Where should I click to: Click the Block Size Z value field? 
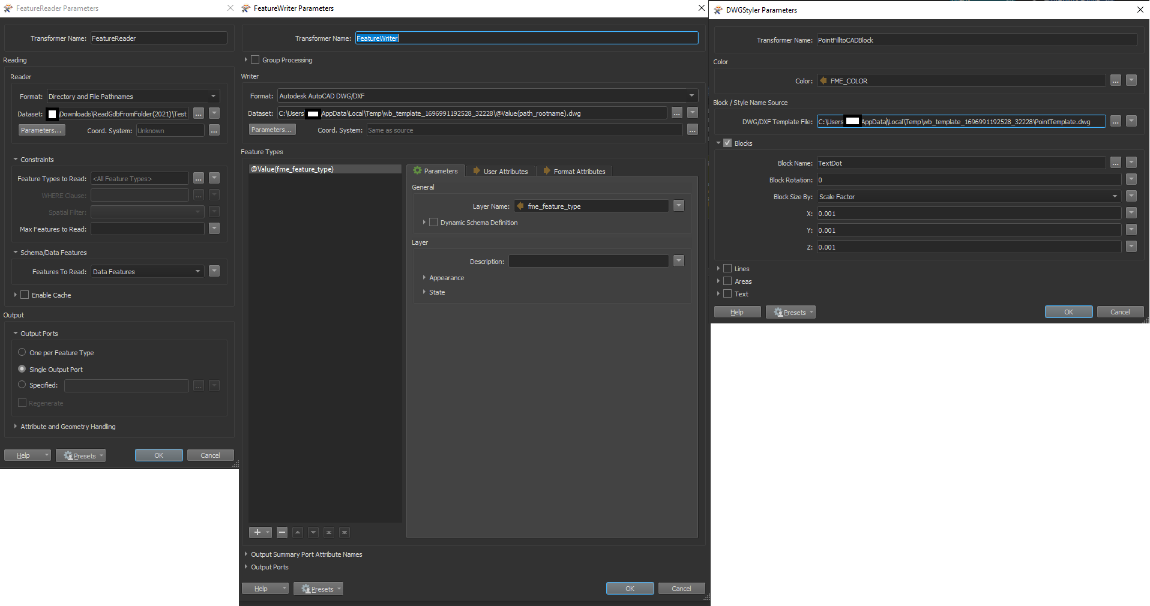coord(969,247)
